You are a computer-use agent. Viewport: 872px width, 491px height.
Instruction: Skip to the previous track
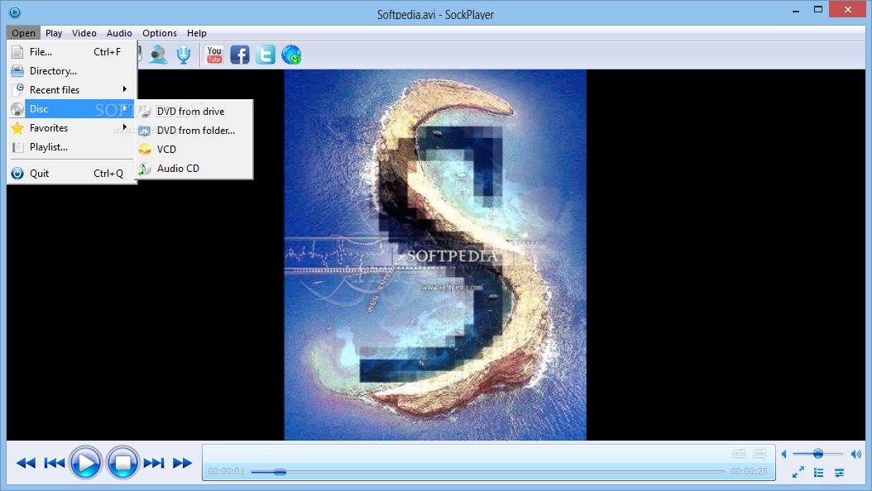55,463
